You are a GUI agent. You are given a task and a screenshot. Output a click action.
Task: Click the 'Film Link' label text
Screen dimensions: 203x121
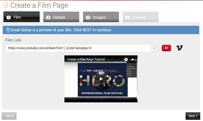[13, 40]
